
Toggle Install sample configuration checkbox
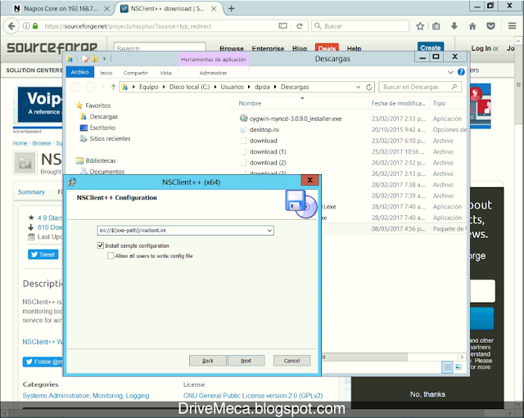click(x=100, y=245)
